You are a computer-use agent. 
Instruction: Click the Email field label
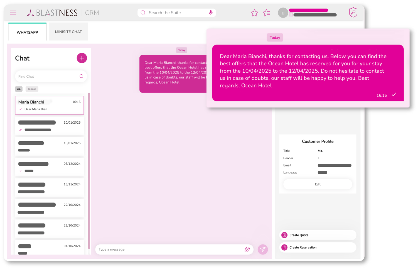click(287, 165)
